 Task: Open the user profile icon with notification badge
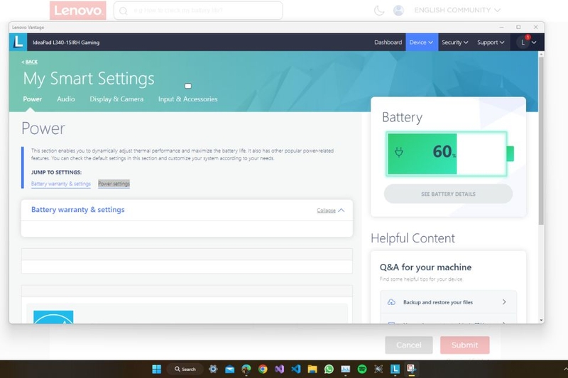point(523,42)
